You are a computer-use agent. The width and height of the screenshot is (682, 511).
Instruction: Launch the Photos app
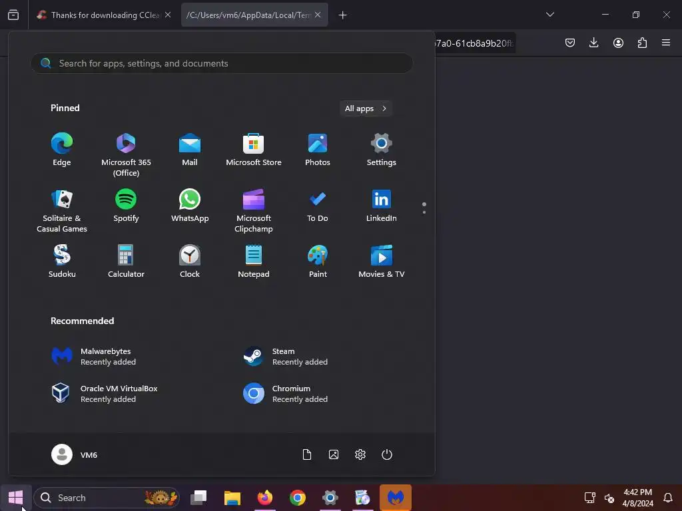(x=318, y=150)
